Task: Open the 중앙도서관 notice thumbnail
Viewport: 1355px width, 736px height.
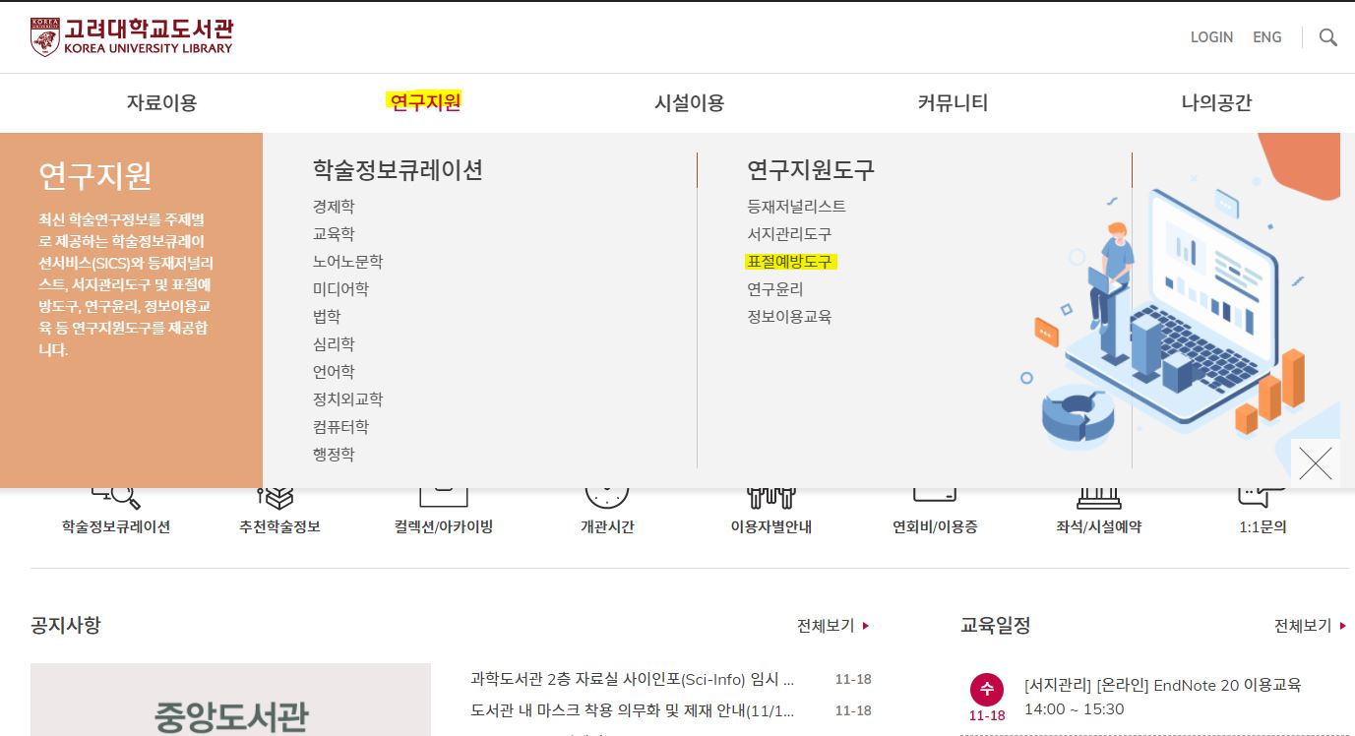Action: point(230,701)
